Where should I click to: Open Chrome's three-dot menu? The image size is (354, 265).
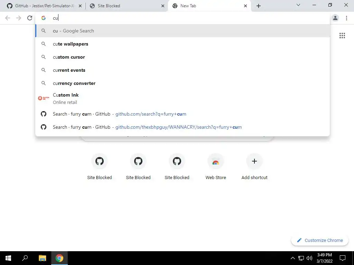tap(346, 18)
